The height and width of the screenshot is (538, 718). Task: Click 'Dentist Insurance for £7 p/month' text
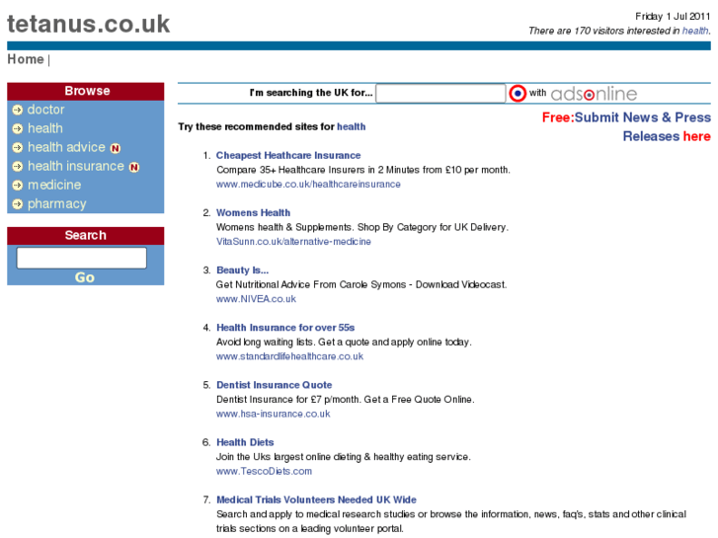click(x=346, y=400)
